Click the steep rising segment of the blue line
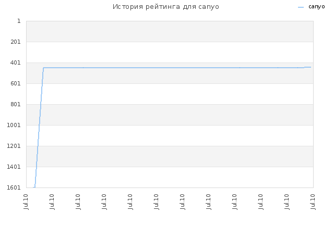The image size is (334, 250). point(39,128)
